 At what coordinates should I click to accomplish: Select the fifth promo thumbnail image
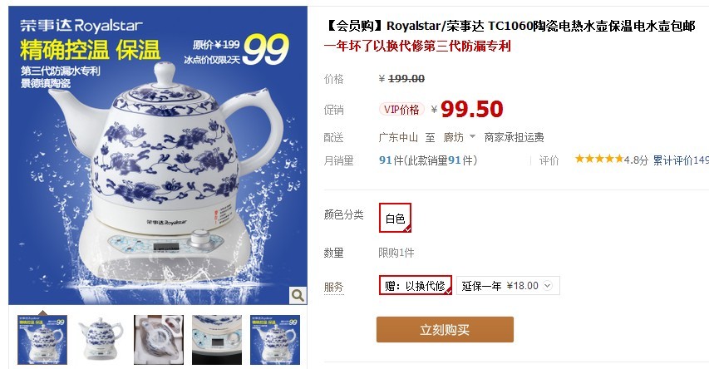[275, 340]
